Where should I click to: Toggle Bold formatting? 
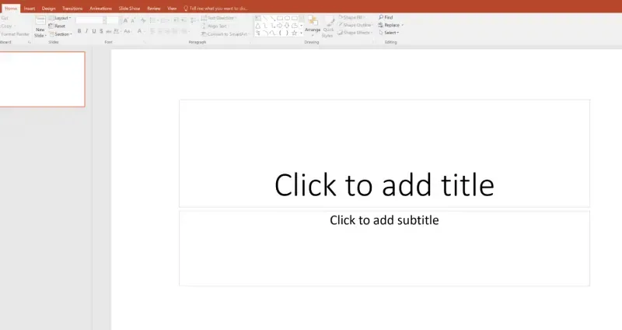79,31
